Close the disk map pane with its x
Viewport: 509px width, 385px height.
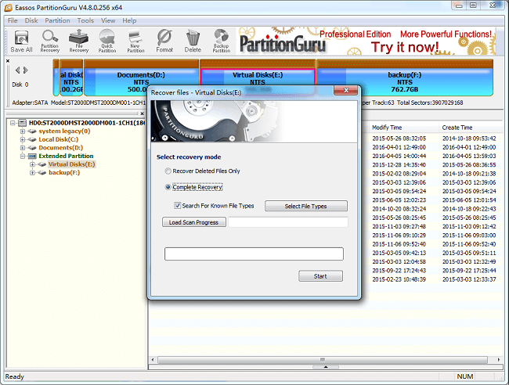(x=8, y=61)
